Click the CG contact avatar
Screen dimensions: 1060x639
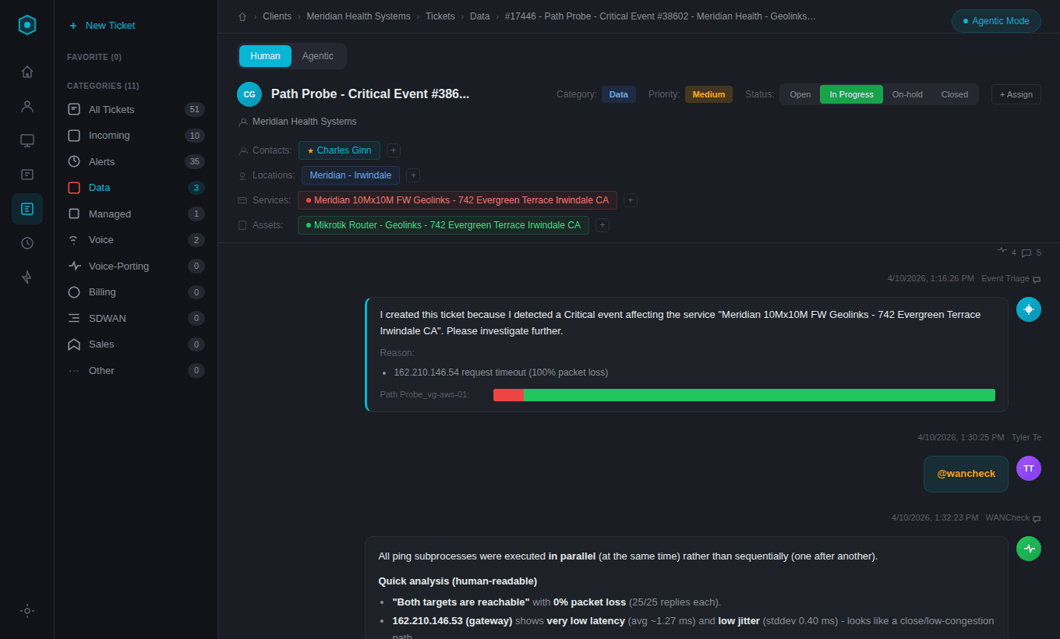pyautogui.click(x=249, y=94)
